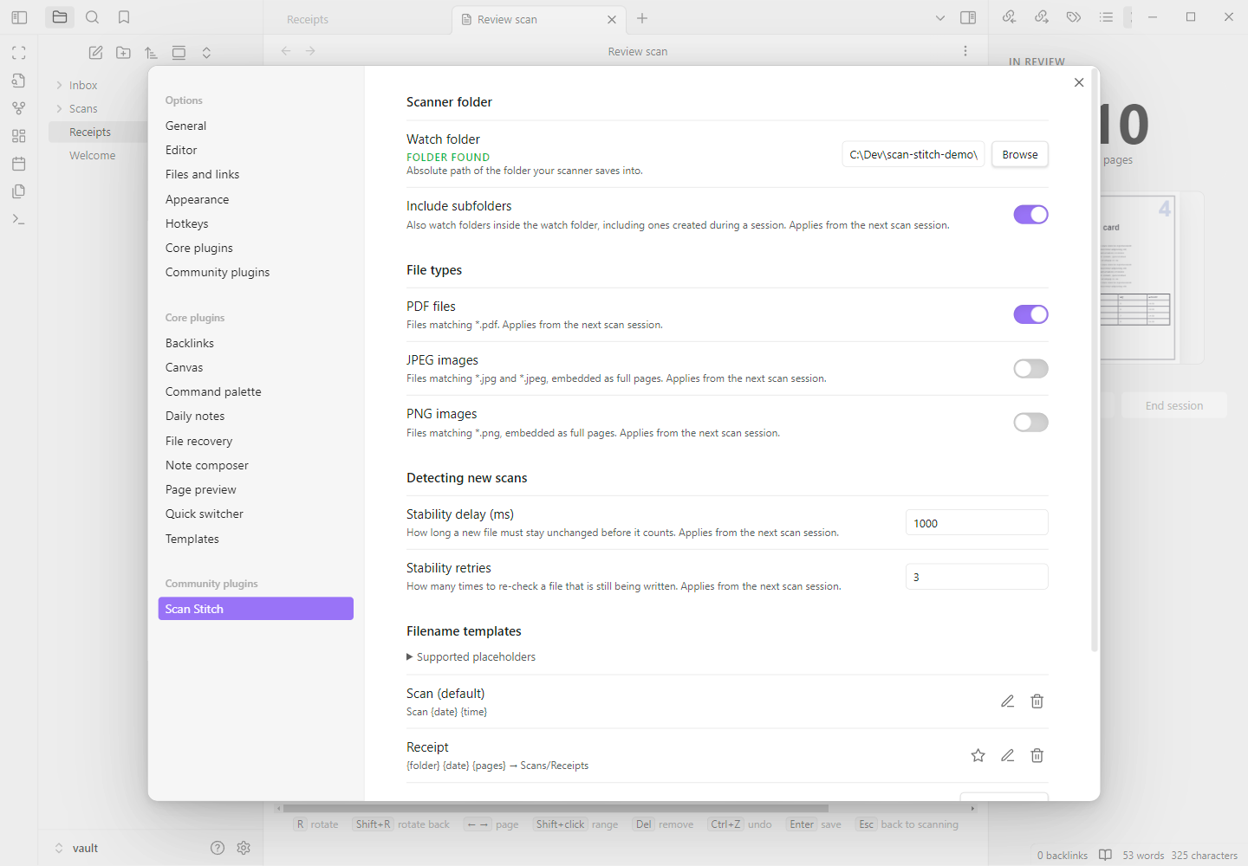Click the End session button

(x=1174, y=405)
